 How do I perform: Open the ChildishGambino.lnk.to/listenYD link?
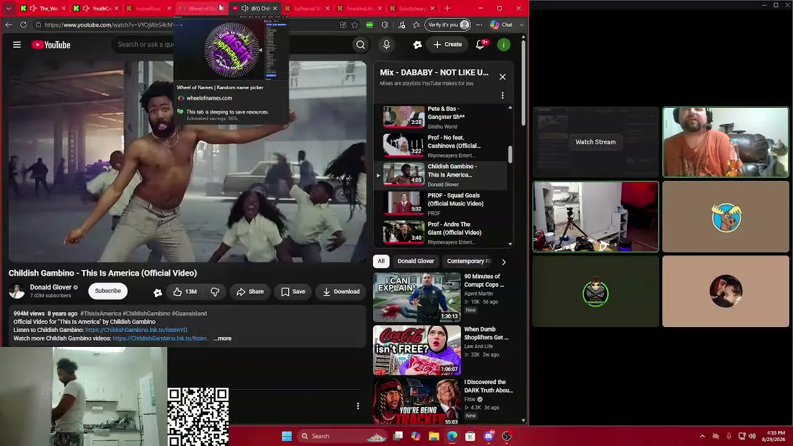click(x=136, y=330)
